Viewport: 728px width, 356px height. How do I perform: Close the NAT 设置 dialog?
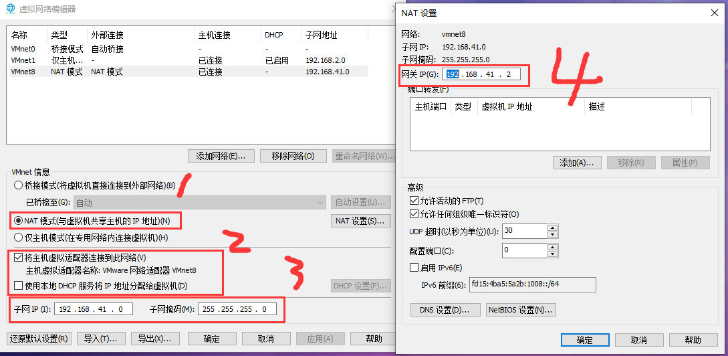click(714, 13)
